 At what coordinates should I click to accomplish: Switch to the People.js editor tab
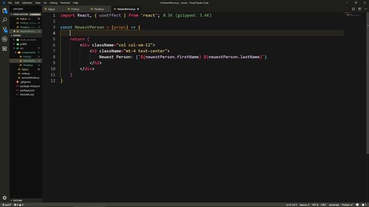100,9
